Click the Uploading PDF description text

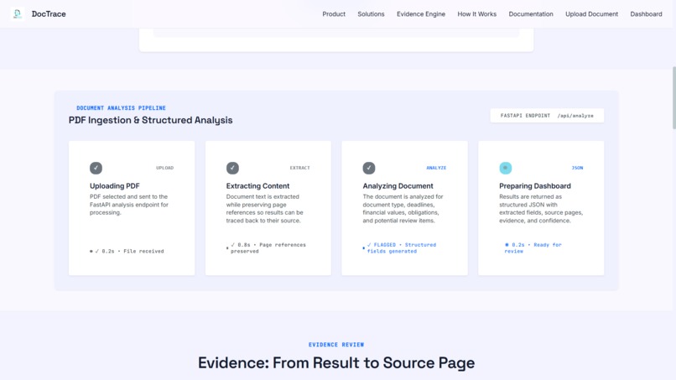click(x=129, y=205)
